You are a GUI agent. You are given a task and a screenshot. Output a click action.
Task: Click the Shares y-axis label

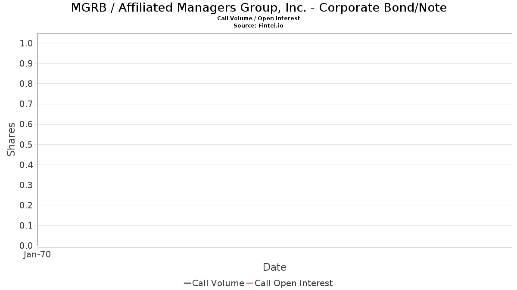[x=12, y=139]
